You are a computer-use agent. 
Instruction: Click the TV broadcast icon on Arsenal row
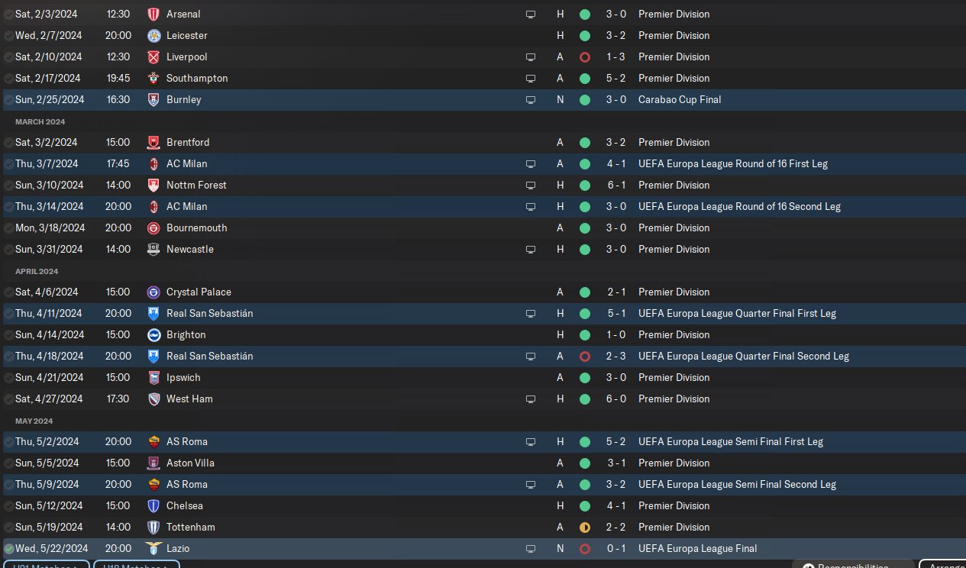pyautogui.click(x=531, y=14)
